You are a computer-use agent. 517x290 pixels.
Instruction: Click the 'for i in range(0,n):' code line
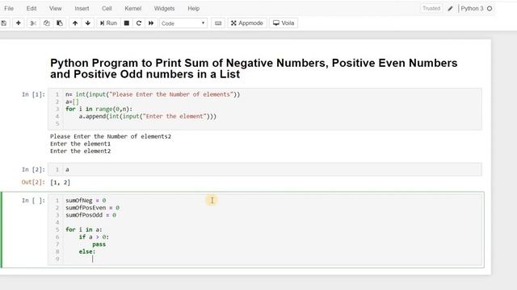click(99, 110)
